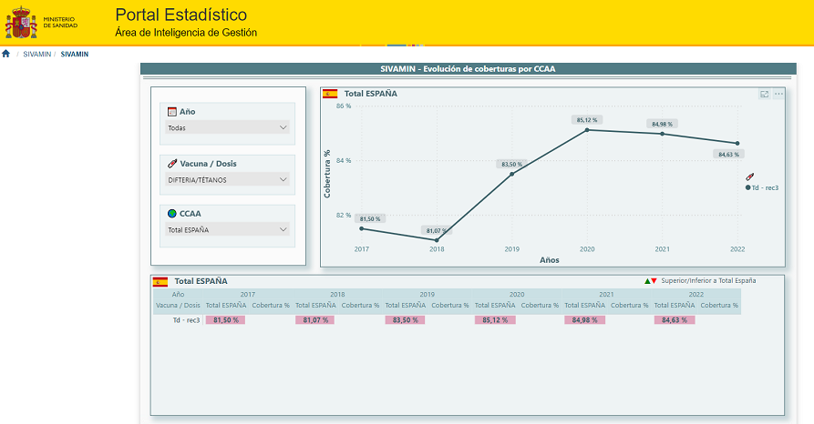Screen dimensions: 814x424
Task: Click the home icon in breadcrumb
Action: 6,55
